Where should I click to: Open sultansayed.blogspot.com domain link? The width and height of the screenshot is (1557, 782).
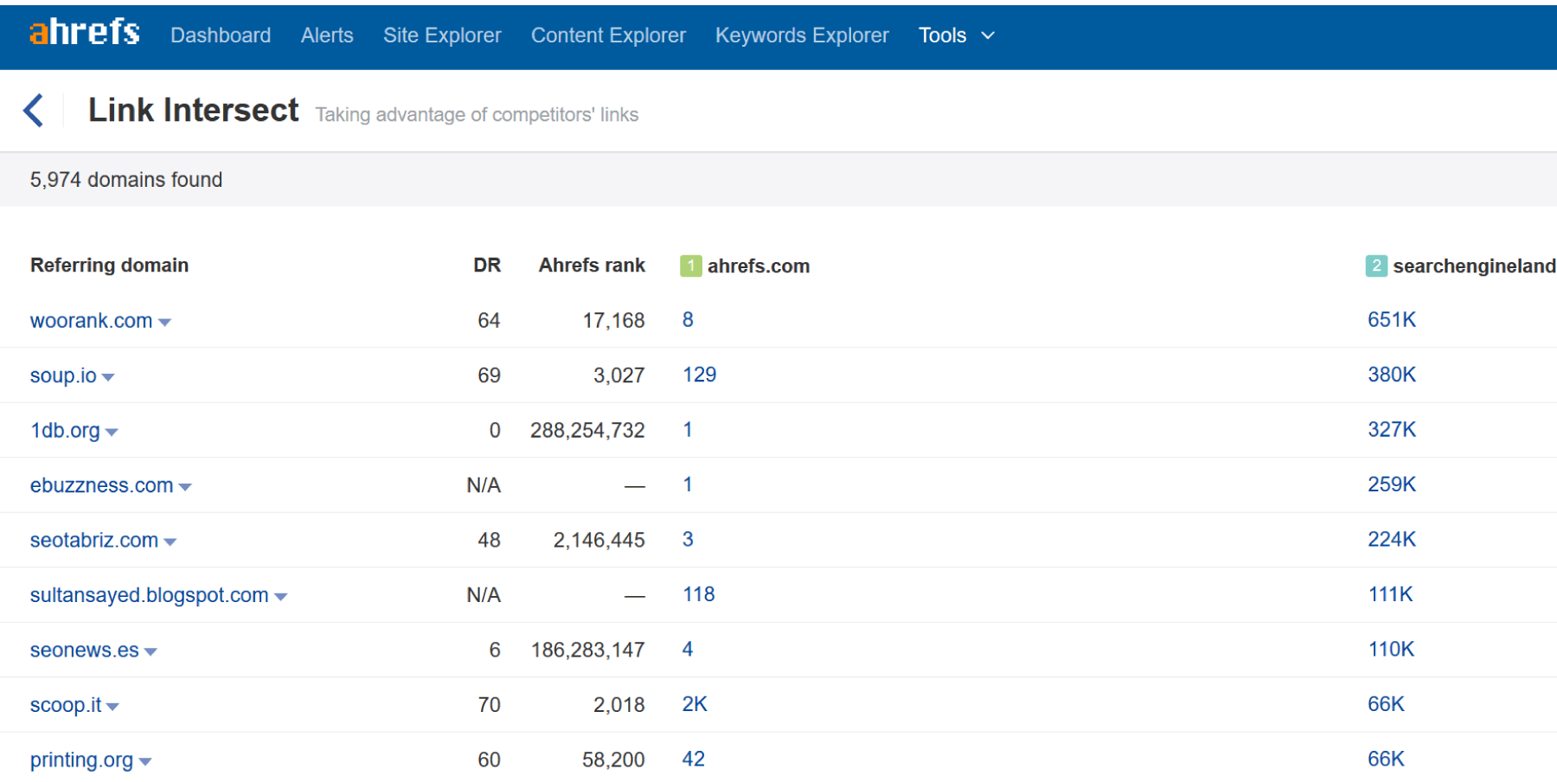point(149,595)
